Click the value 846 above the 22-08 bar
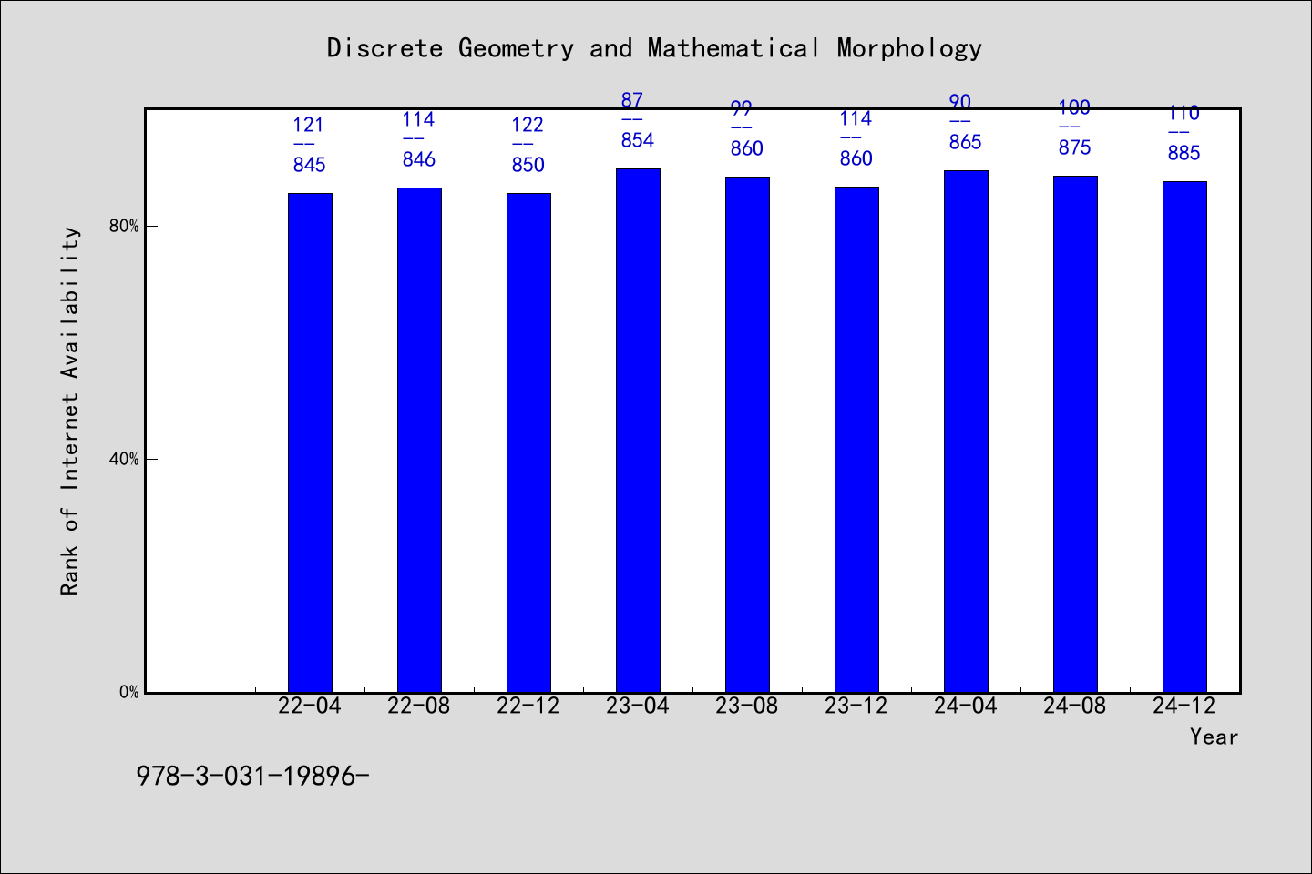Screen dimensions: 1312x874 point(419,159)
